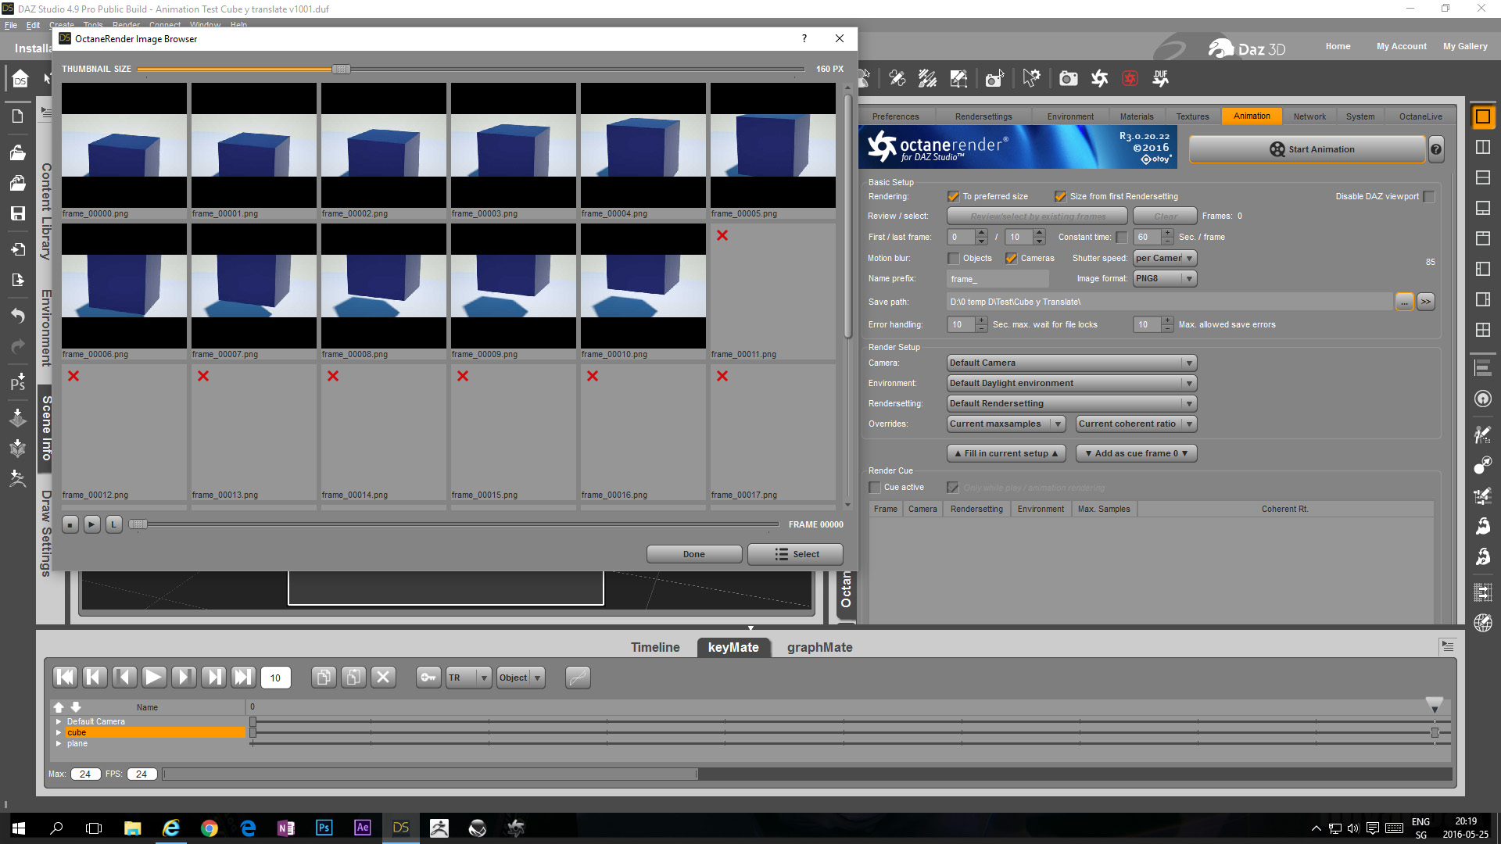The height and width of the screenshot is (844, 1501).
Task: Switch to the graphMate tab
Action: point(819,647)
